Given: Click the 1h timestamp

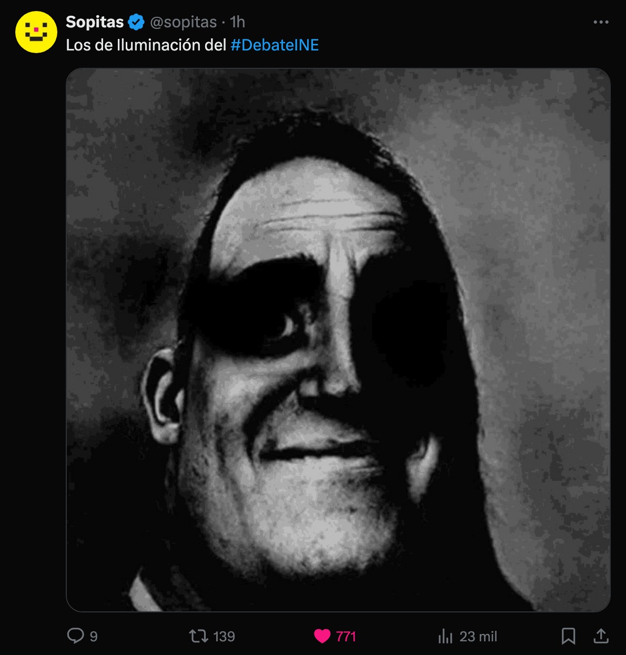Looking at the screenshot, I should coord(238,22).
